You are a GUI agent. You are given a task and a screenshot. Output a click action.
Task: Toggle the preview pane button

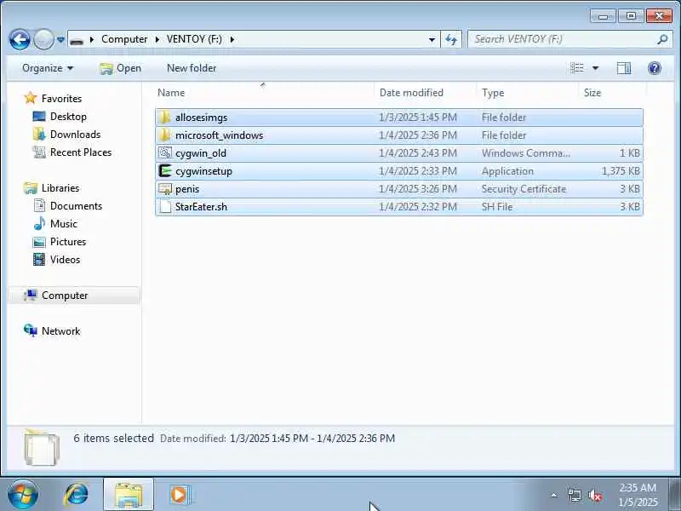click(624, 68)
